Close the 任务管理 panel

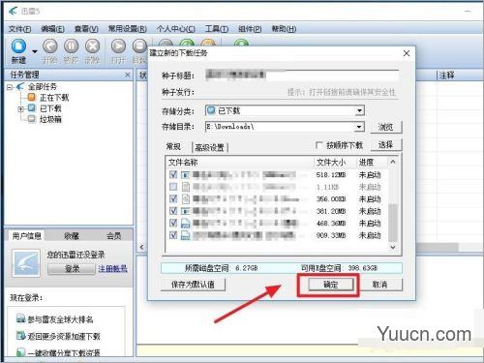coord(128,75)
